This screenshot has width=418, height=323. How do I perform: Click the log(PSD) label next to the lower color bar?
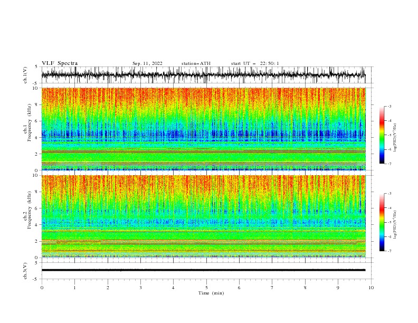[395, 224]
